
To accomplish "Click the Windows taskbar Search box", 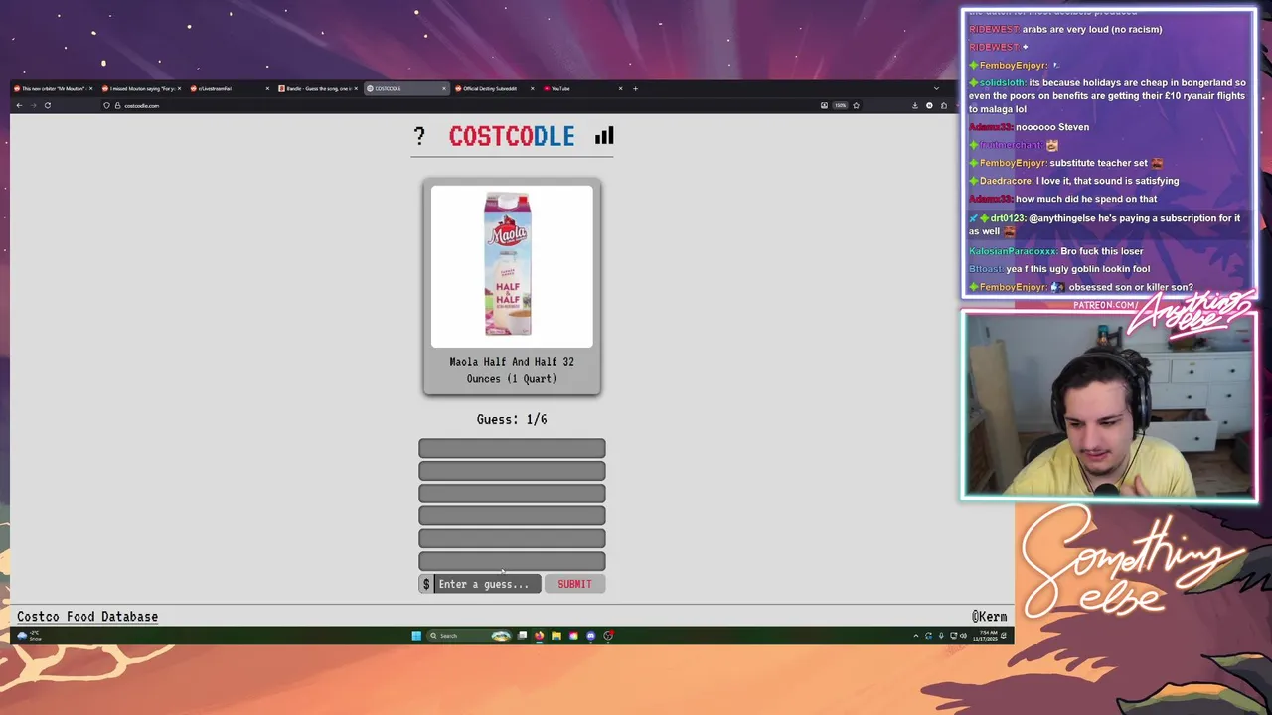I will (x=469, y=636).
